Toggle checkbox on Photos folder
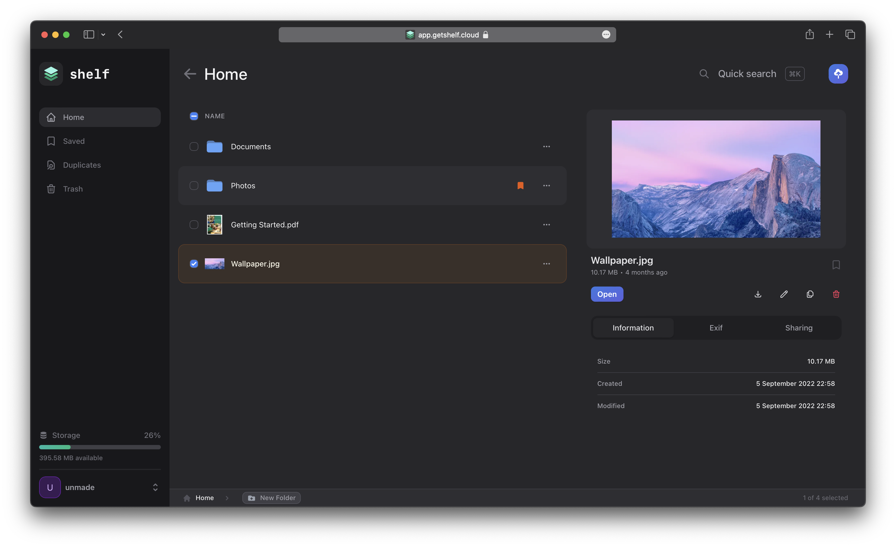This screenshot has height=547, width=896. tap(194, 185)
